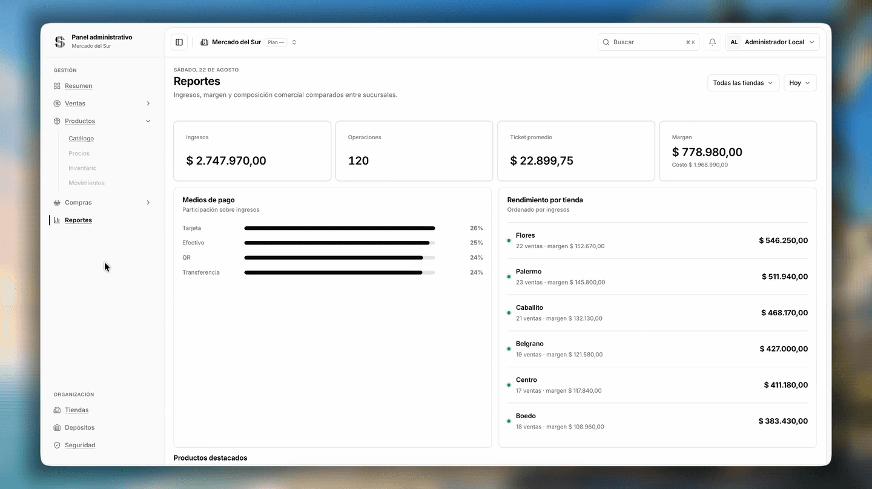Viewport: 872px width, 489px height.
Task: Click the search magnifier icon
Action: tap(606, 42)
